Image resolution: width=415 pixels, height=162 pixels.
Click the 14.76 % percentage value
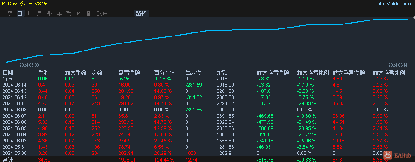click(x=163, y=122)
